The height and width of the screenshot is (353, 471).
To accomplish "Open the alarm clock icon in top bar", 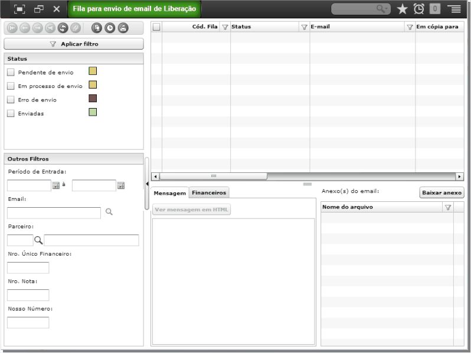I will [x=418, y=9].
